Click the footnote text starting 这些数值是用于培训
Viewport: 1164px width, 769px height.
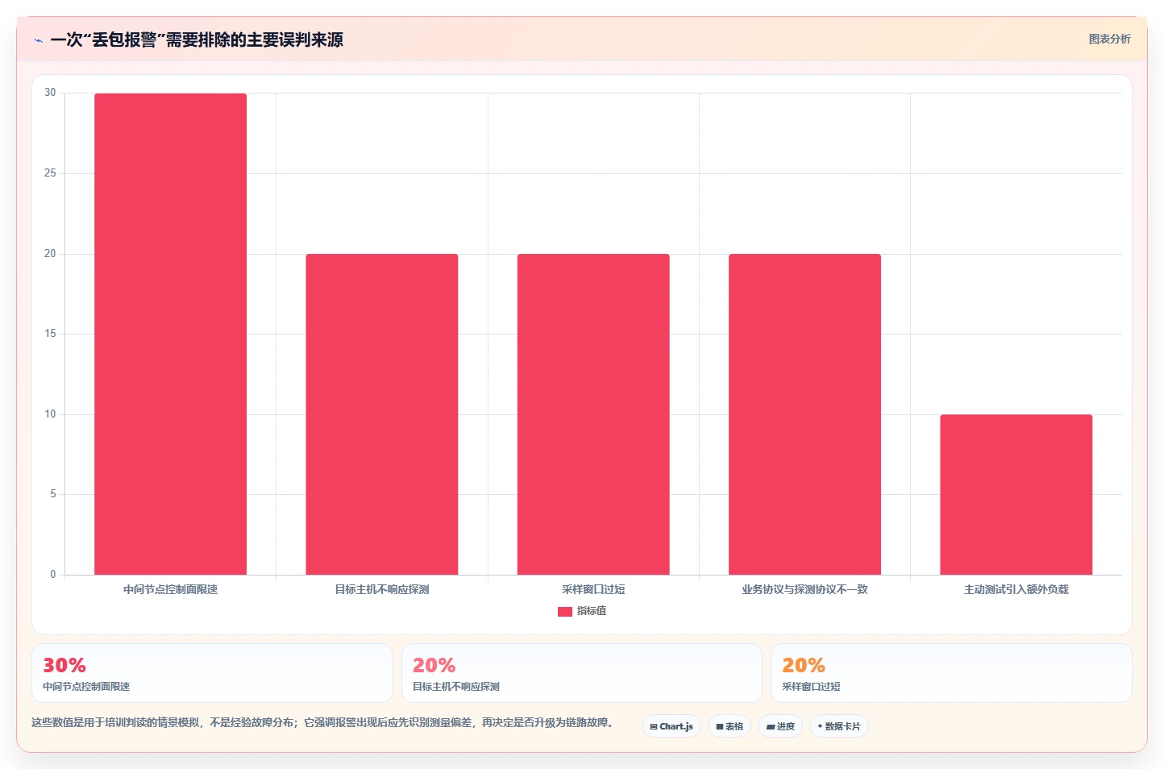click(322, 723)
